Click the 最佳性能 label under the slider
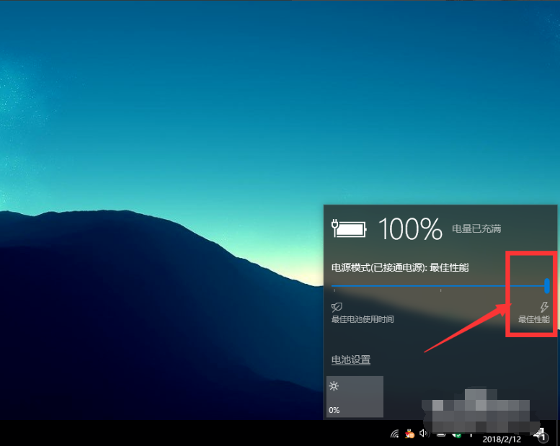 [534, 319]
